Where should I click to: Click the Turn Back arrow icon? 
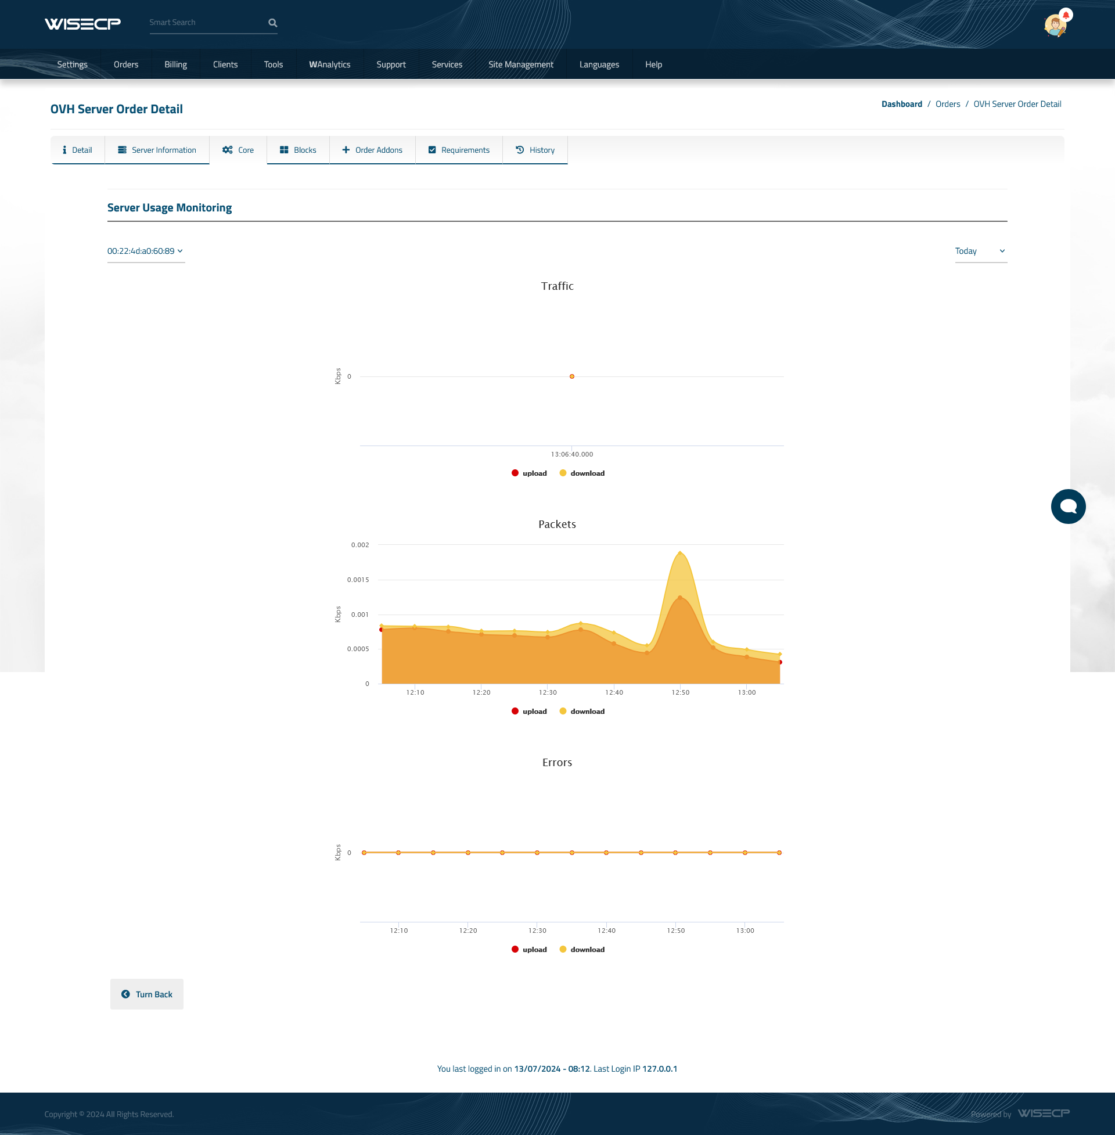click(x=125, y=994)
